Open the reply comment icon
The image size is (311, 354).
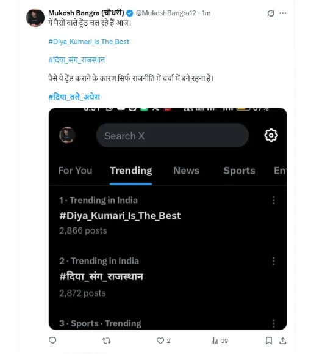pos(52,340)
